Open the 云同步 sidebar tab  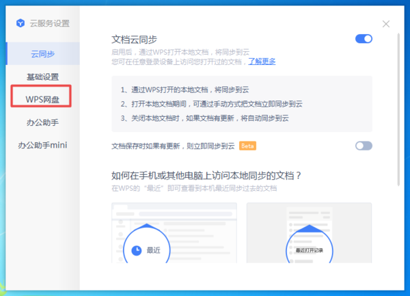[43, 53]
